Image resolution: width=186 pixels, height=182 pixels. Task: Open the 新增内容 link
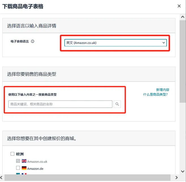click(163, 90)
